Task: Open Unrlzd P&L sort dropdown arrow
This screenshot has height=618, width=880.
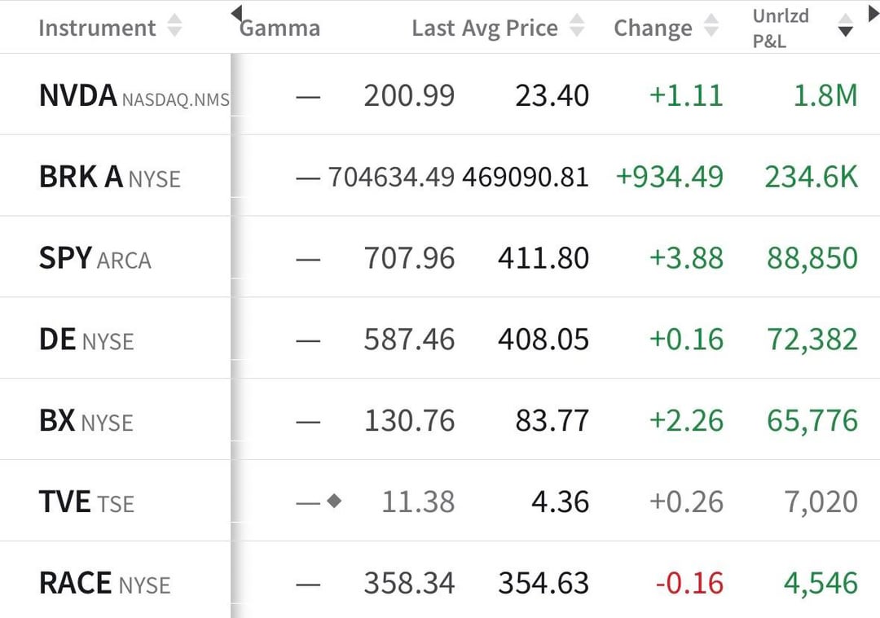Action: click(x=846, y=31)
